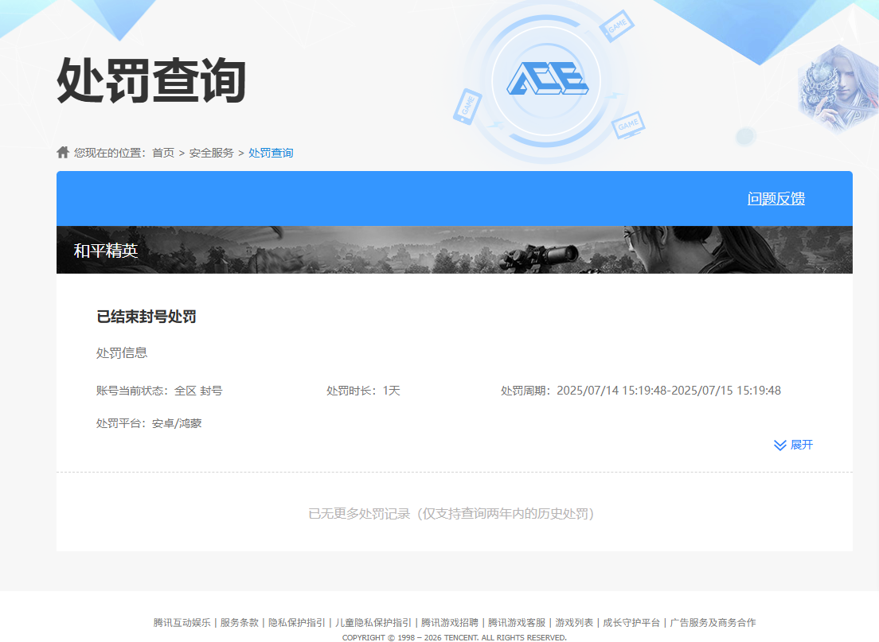This screenshot has width=879, height=642.
Task: Open the 首页 breadcrumb link
Action: [x=163, y=153]
